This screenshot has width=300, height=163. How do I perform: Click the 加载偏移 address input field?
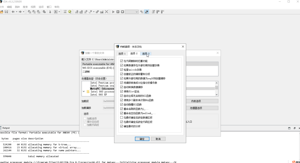click(x=109, y=108)
